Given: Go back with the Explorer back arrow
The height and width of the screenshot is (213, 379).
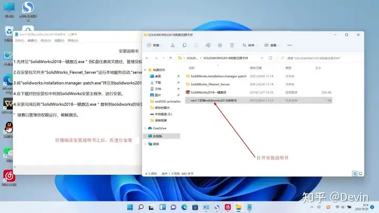Looking at the screenshot, I should pos(147,58).
